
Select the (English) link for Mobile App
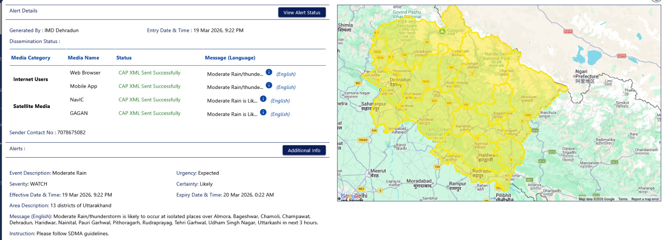point(286,87)
